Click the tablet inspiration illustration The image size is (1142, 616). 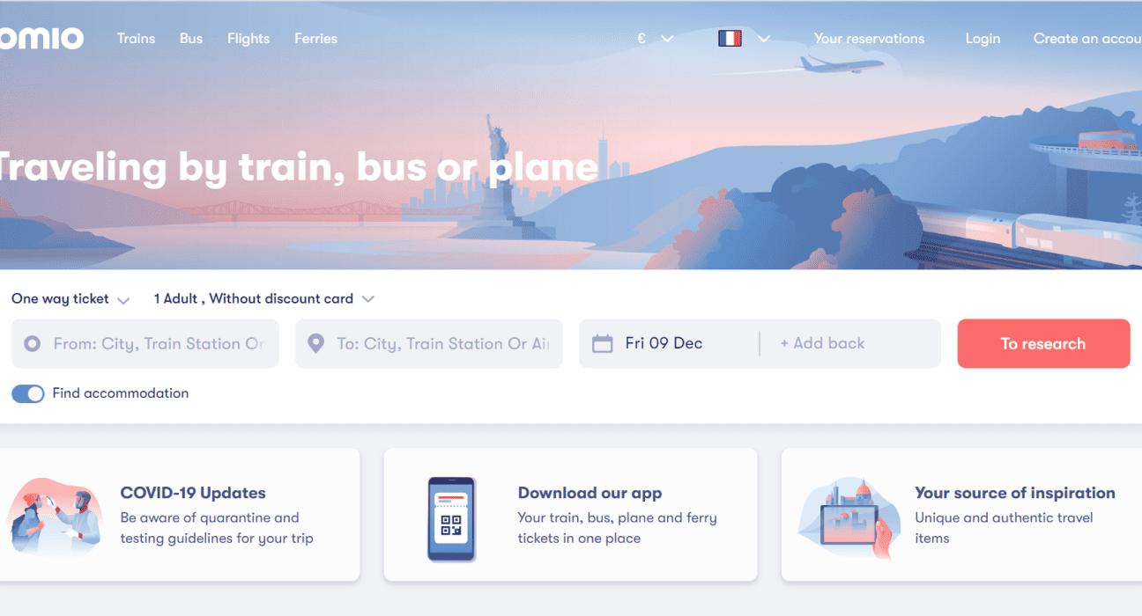850,518
